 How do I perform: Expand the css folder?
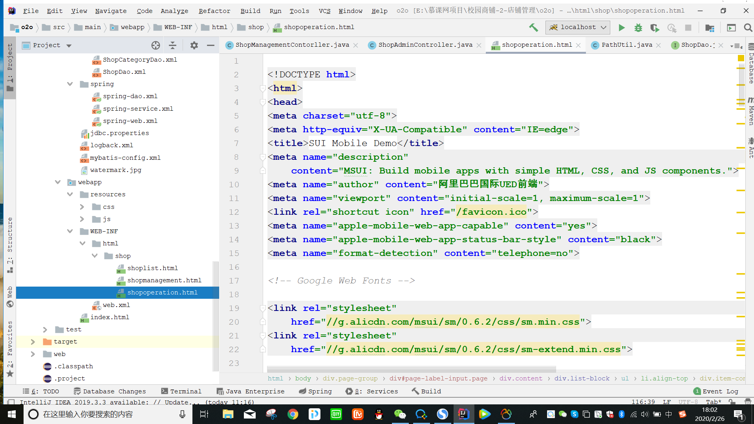(82, 207)
